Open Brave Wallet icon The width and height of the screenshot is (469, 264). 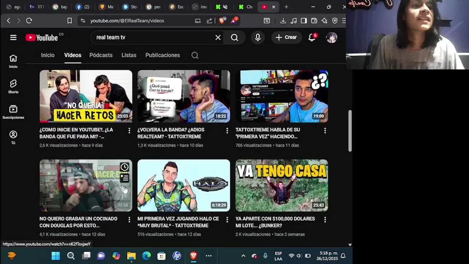tap(314, 21)
